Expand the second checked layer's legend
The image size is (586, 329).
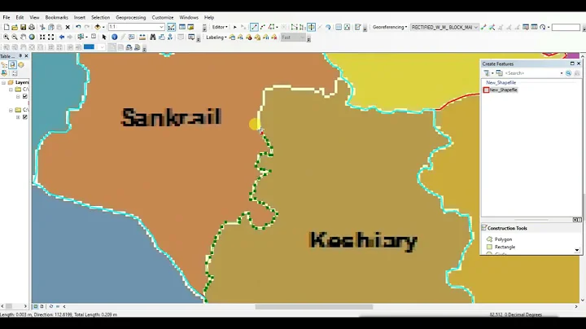pos(18,117)
